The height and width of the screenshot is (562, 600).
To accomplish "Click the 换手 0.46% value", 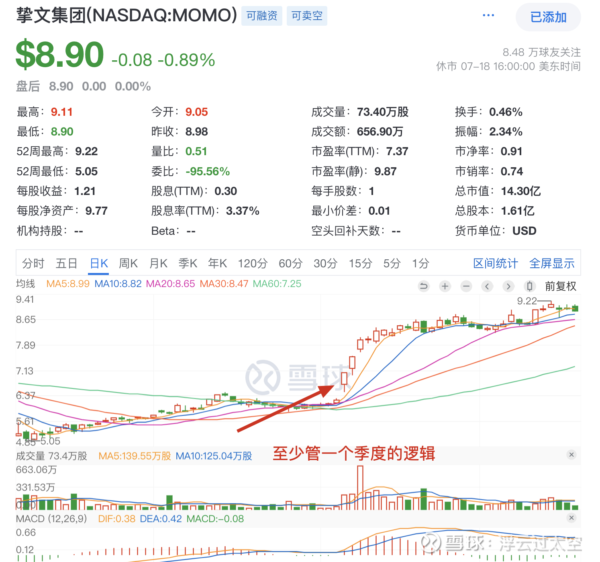I will (x=506, y=112).
